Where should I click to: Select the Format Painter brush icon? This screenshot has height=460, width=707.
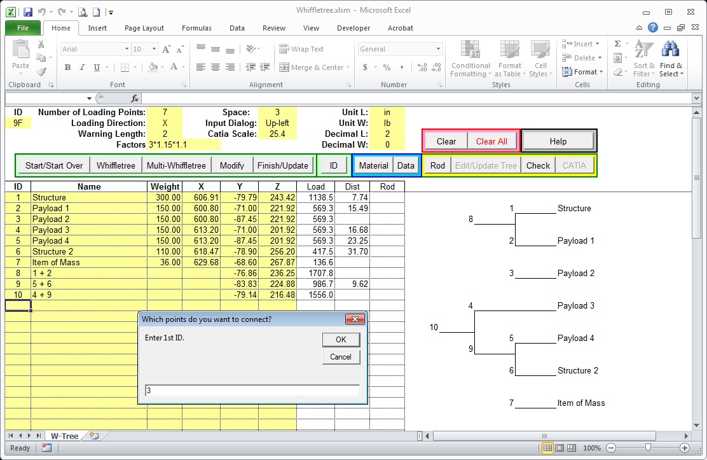[x=41, y=71]
